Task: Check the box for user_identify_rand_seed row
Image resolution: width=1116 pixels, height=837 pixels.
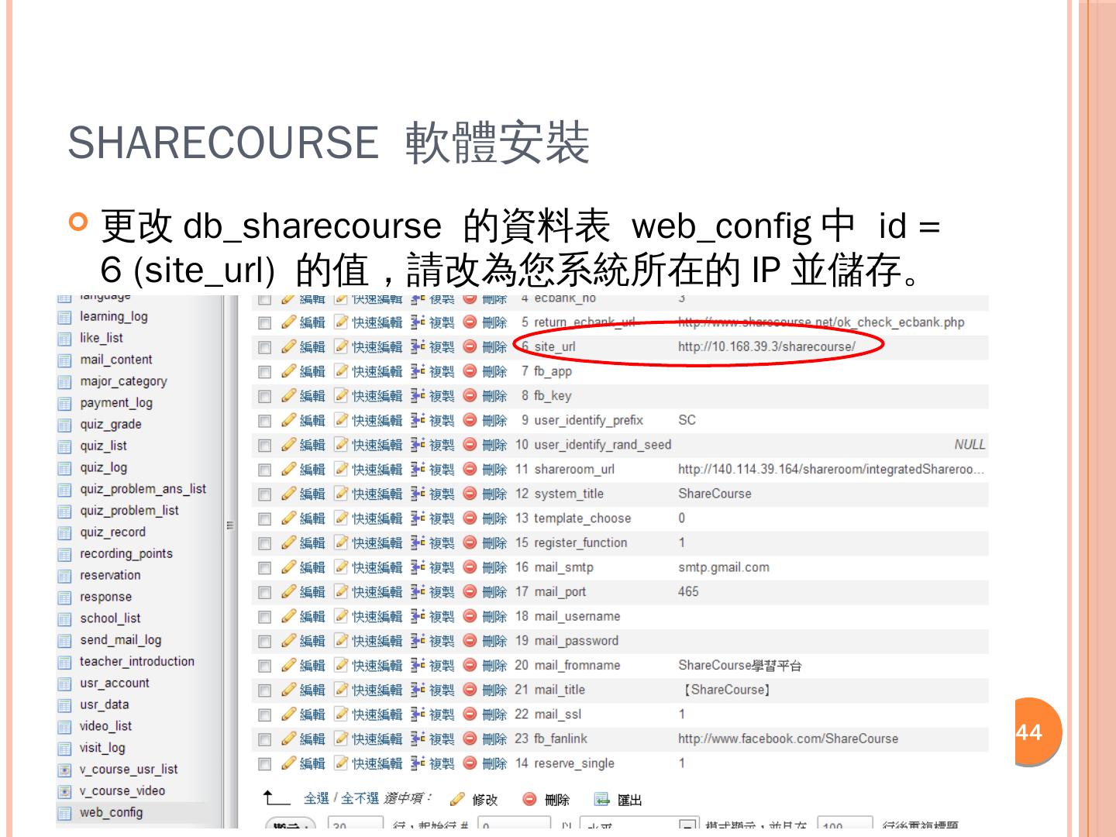Action: click(265, 446)
